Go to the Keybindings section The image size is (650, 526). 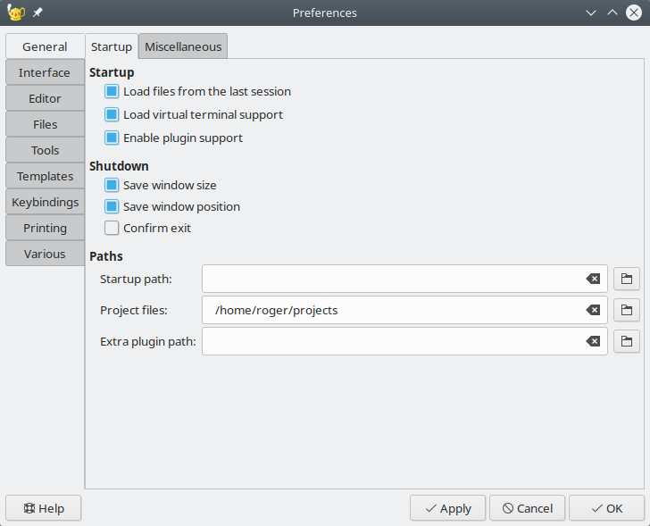tap(45, 202)
